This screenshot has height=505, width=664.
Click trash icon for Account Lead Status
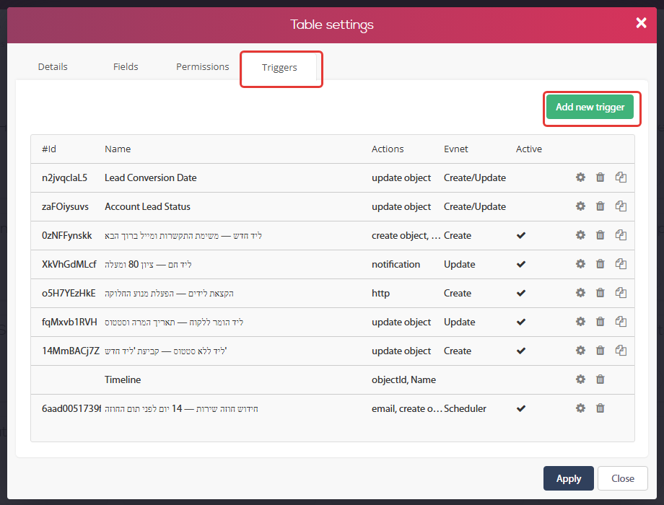point(600,206)
